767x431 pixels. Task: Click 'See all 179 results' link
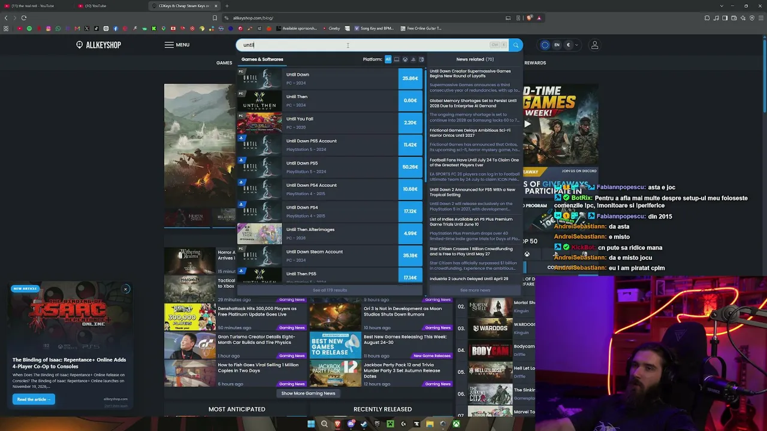[330, 290]
